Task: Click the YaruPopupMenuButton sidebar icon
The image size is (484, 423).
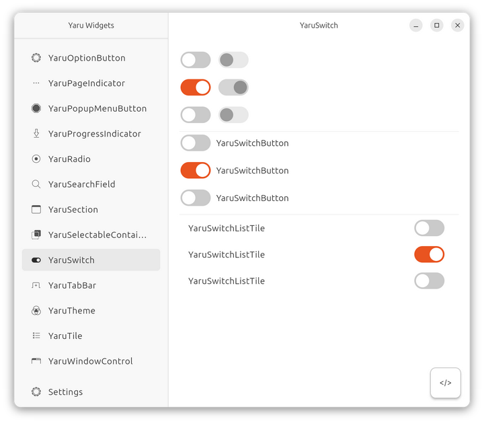Action: coord(36,108)
